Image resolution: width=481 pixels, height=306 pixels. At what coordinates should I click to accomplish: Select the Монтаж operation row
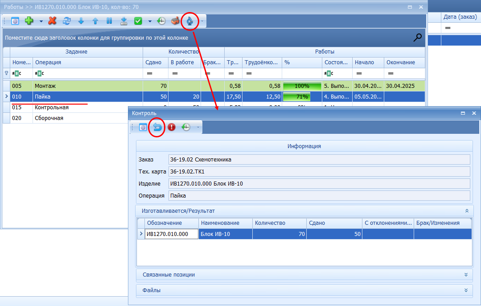pyautogui.click(x=87, y=86)
